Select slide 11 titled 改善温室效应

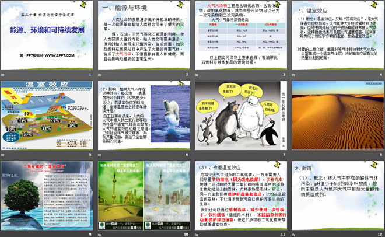coord(241,196)
